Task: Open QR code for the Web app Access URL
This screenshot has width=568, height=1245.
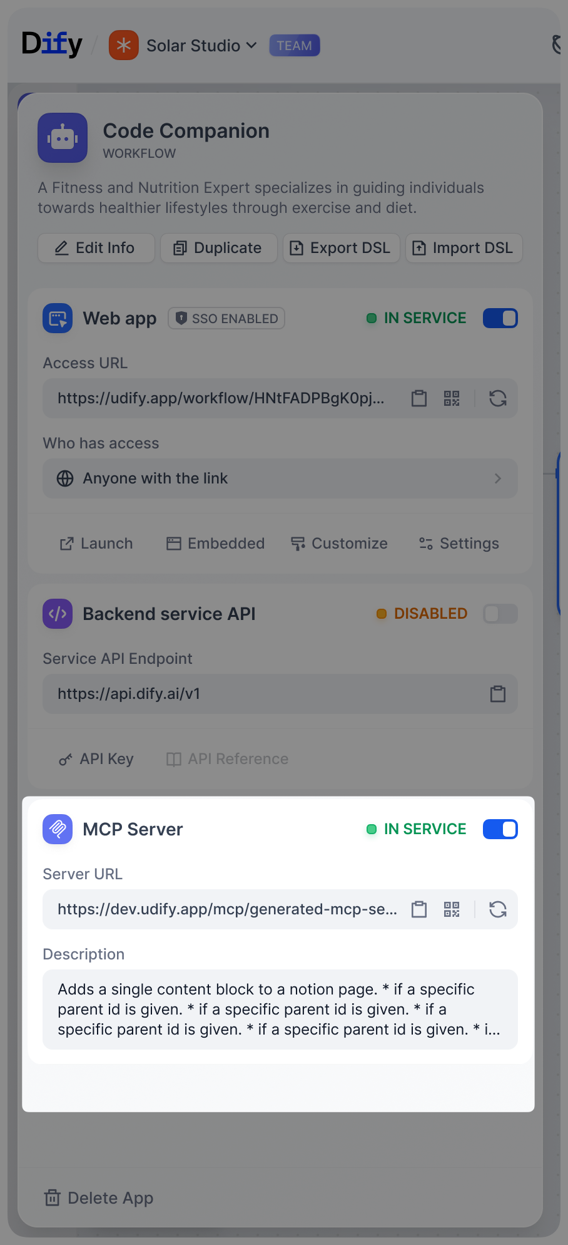Action: click(451, 398)
